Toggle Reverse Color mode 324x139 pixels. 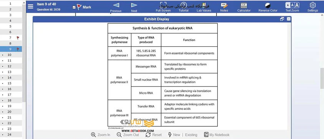(268, 7)
